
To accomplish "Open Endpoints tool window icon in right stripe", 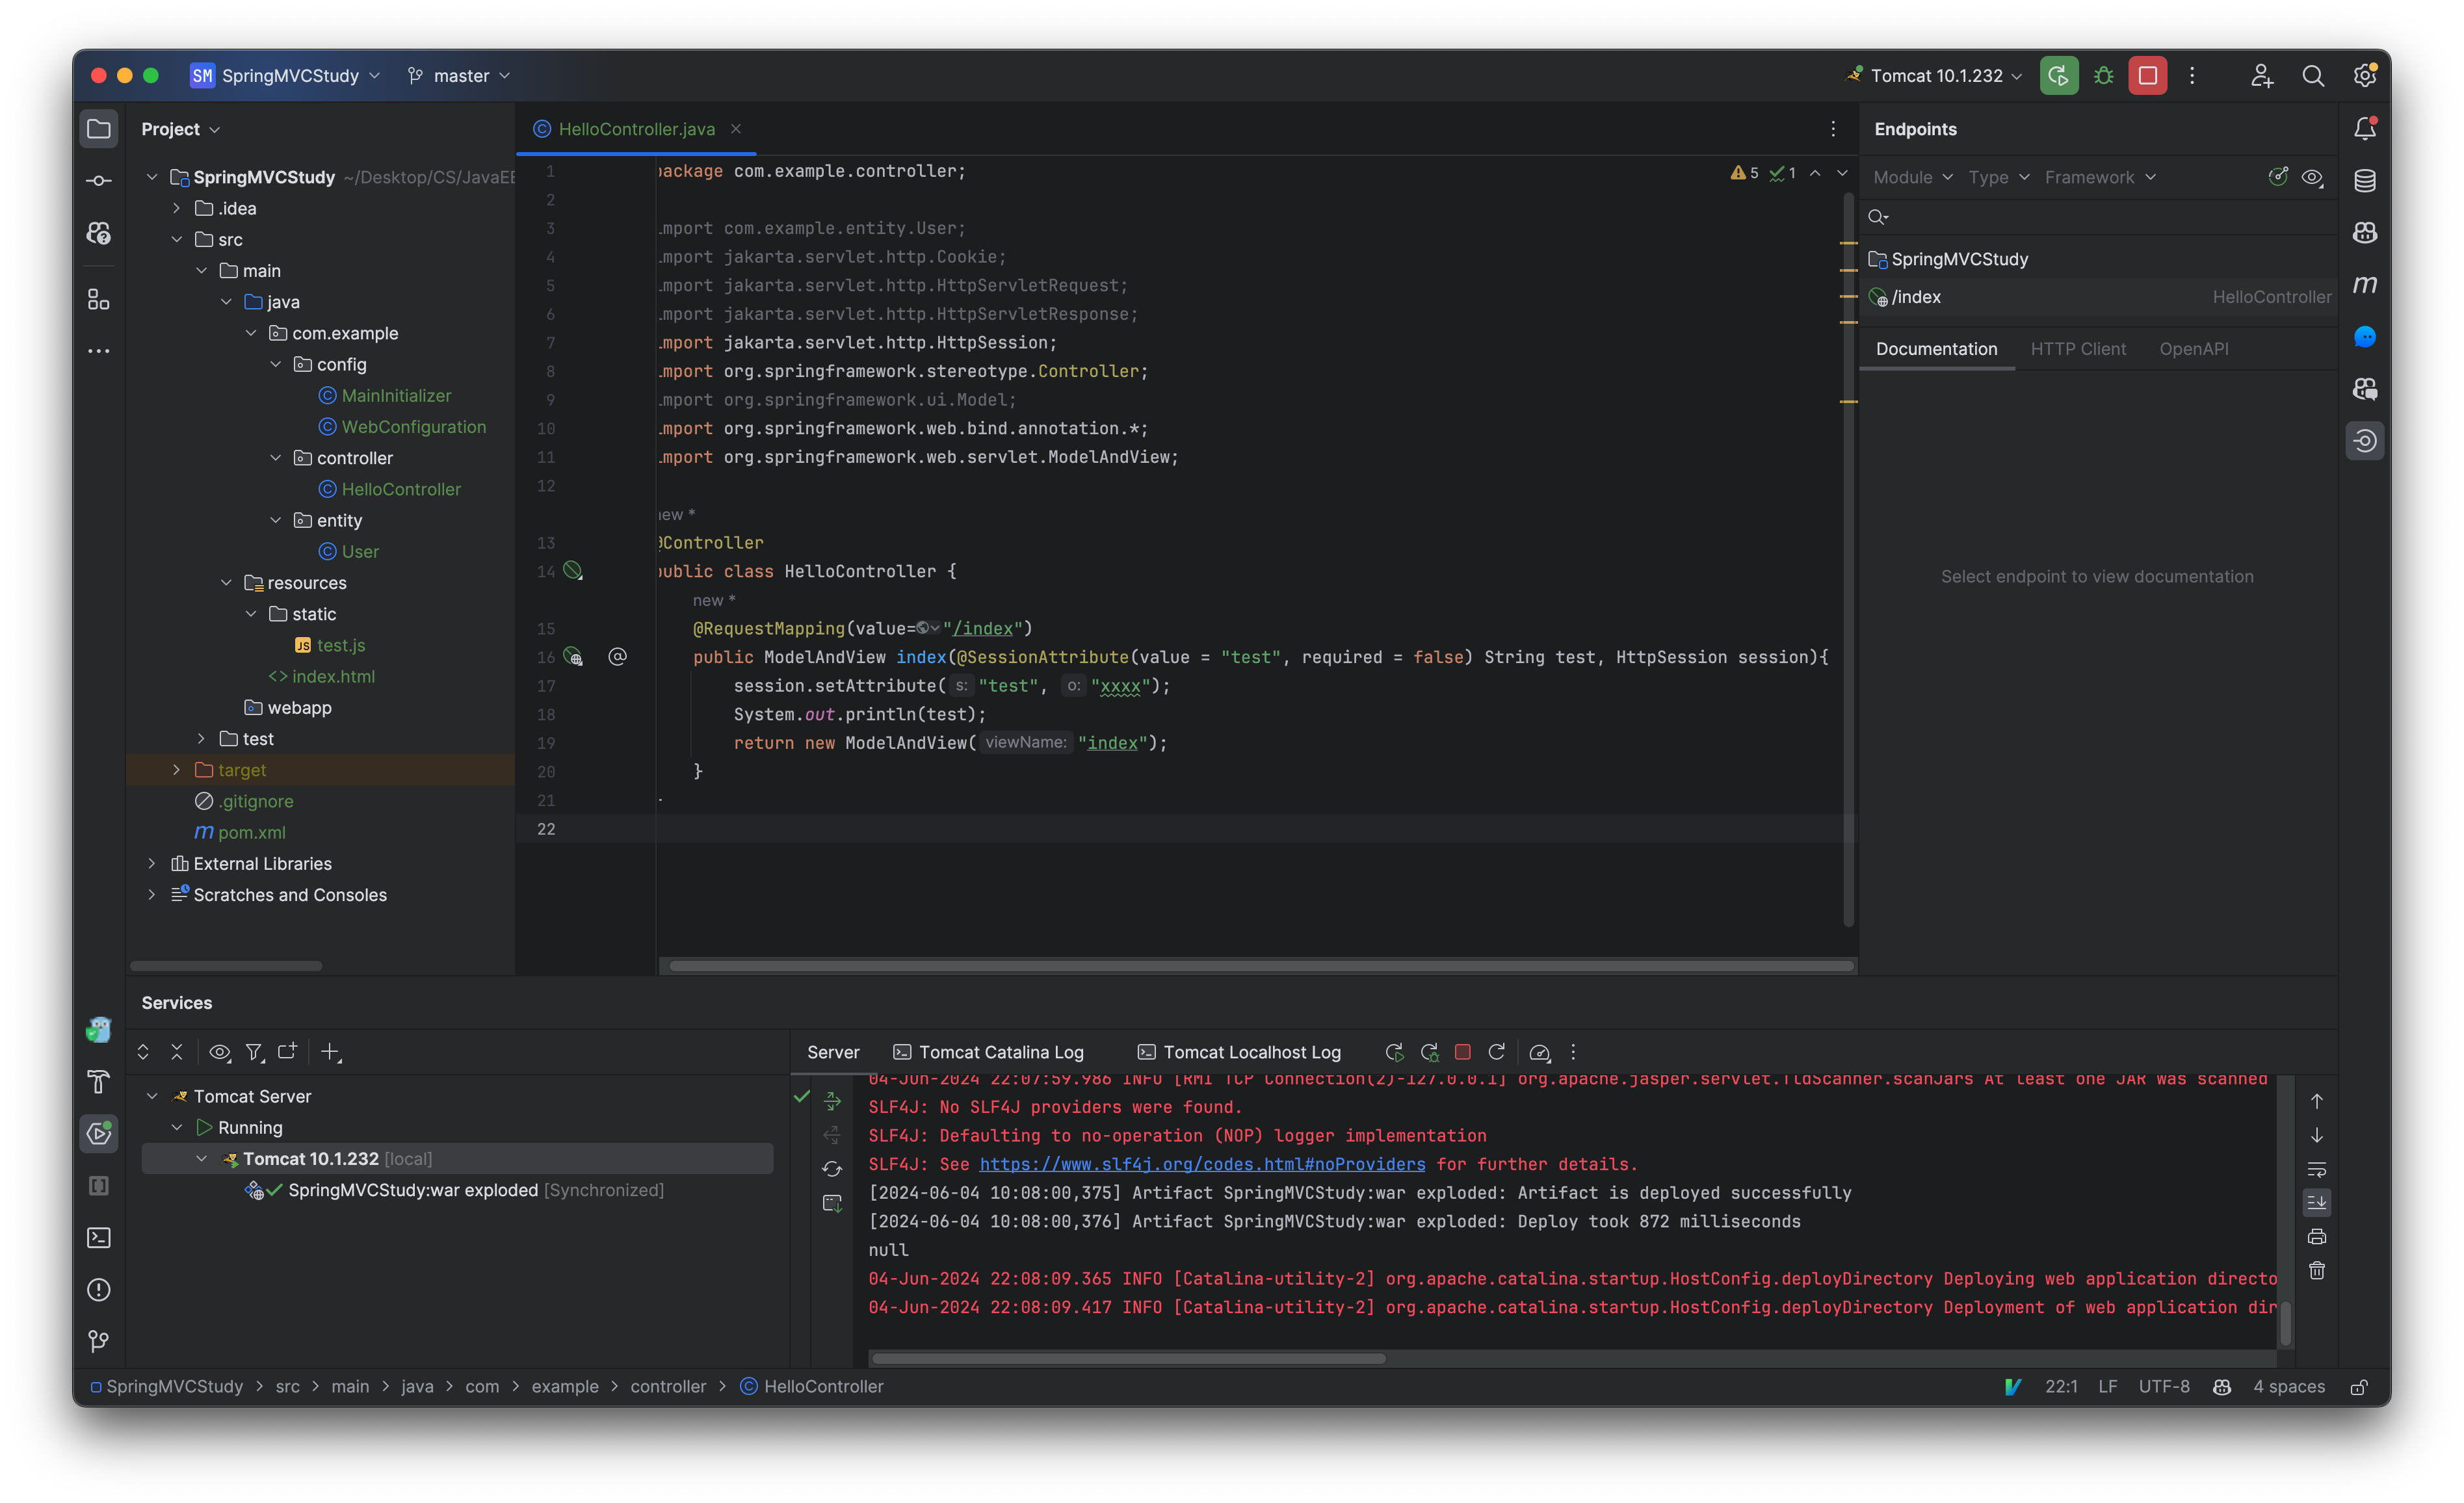I will click(2365, 441).
